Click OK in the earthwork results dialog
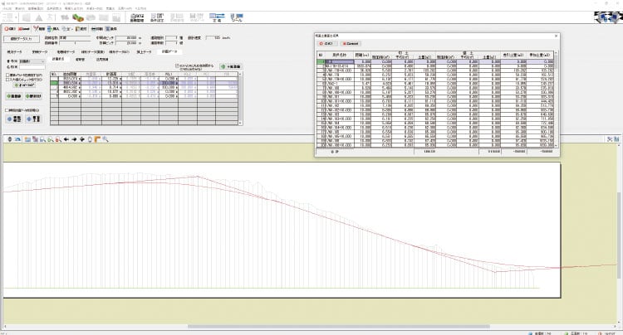The width and height of the screenshot is (623, 335). (328, 44)
